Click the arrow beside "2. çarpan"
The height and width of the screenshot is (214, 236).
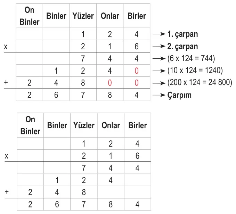click(159, 47)
